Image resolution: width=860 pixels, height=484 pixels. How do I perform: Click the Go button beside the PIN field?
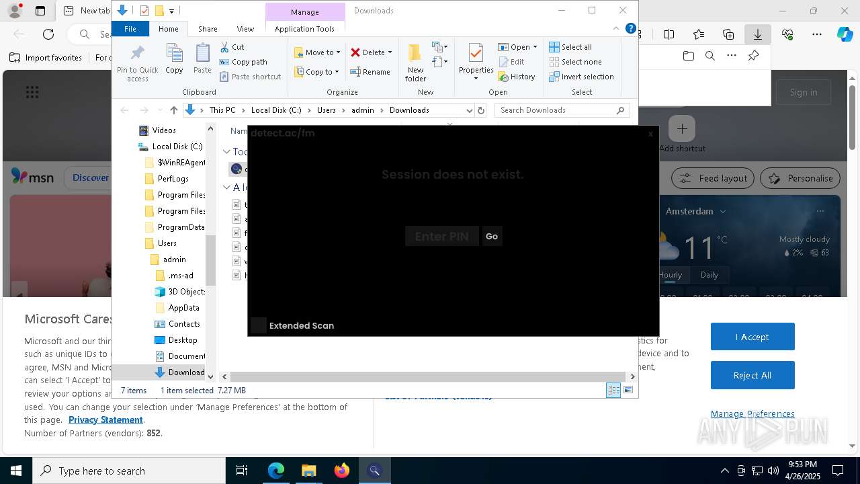click(x=492, y=236)
